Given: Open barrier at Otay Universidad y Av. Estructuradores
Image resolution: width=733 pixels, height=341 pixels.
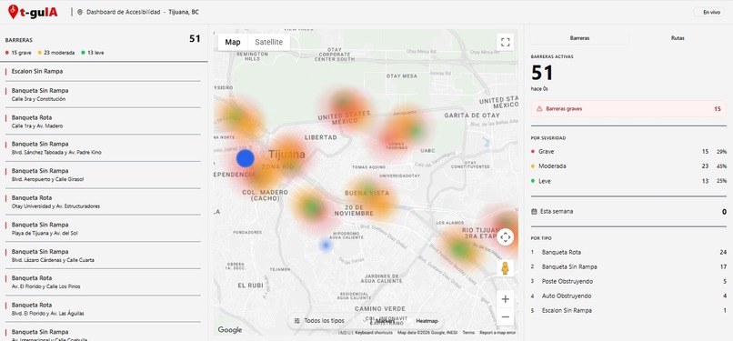Looking at the screenshot, I should coord(103,202).
